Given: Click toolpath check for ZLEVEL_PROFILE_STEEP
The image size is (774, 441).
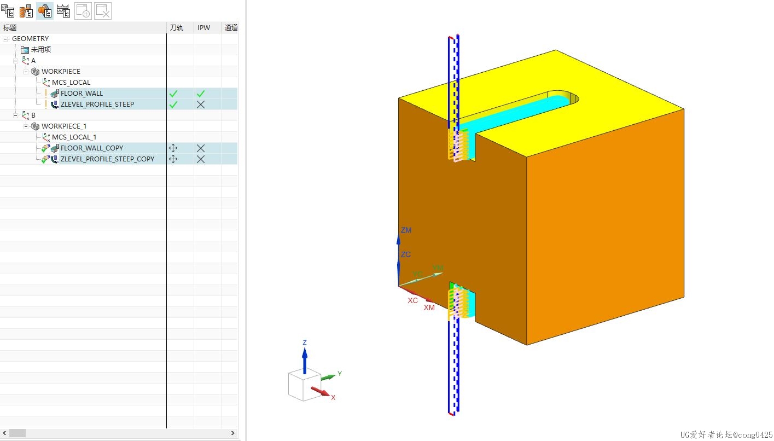Looking at the screenshot, I should pyautogui.click(x=173, y=105).
